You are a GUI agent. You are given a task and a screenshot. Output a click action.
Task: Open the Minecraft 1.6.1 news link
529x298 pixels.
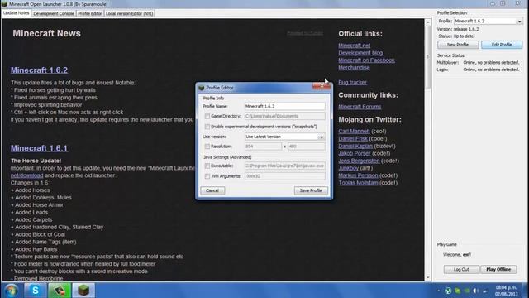pos(39,148)
